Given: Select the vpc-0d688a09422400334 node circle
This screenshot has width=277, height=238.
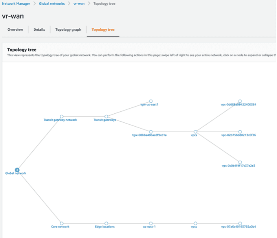Looking at the screenshot, I should click(x=240, y=101).
